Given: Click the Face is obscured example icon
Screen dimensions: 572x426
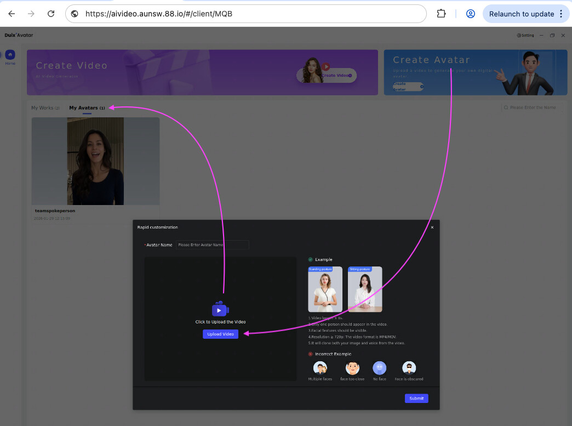Looking at the screenshot, I should 409,368.
